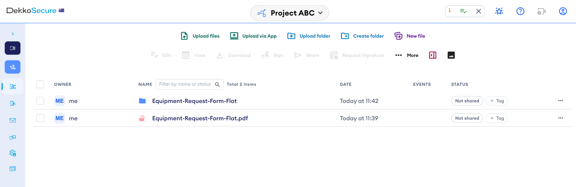Click the EVENTS column header
Screen dimensions: 576x187
click(x=422, y=84)
